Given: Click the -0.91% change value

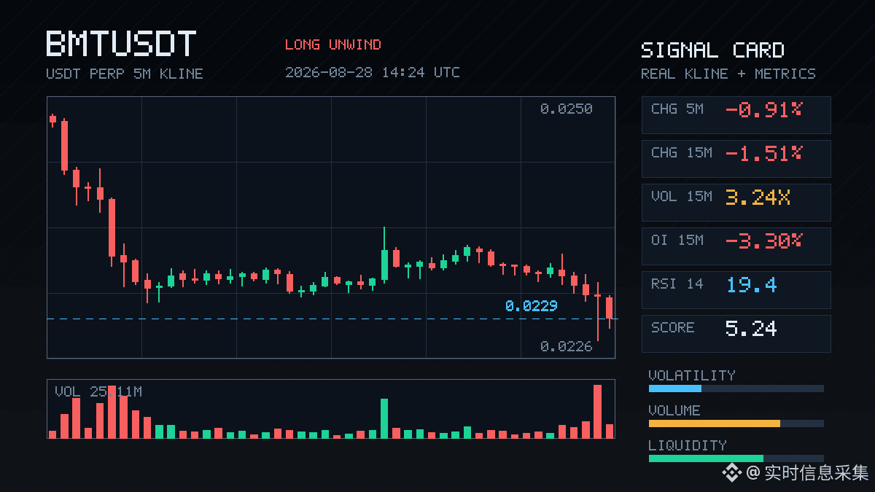Looking at the screenshot, I should [x=763, y=110].
